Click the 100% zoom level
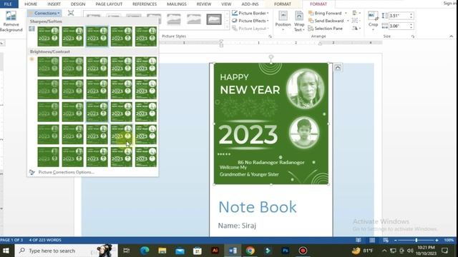458x257 pixels. [x=449, y=240]
